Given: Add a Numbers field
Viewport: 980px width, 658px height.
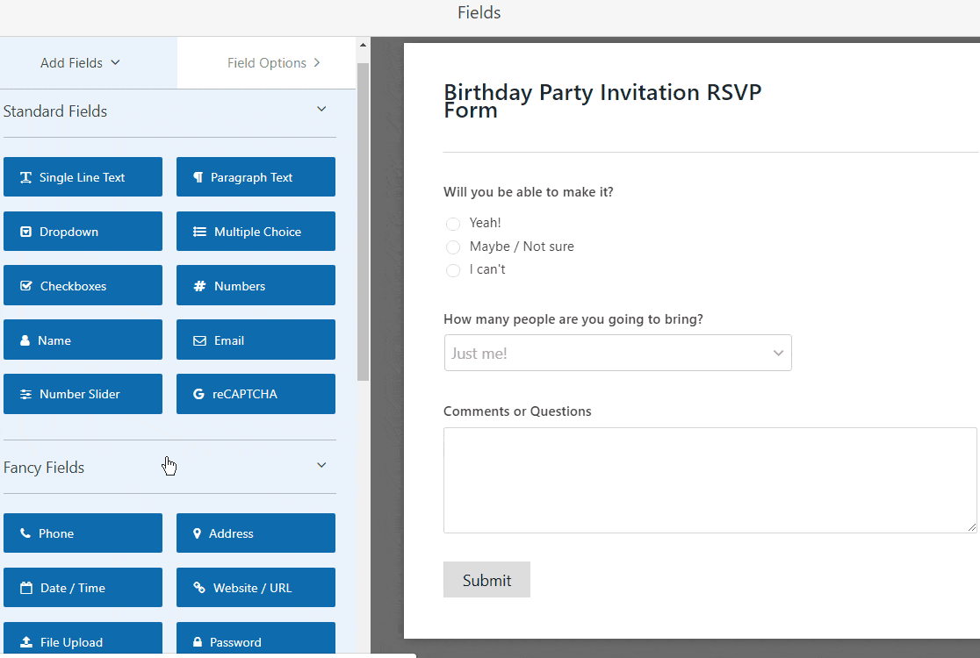Looking at the screenshot, I should (256, 286).
